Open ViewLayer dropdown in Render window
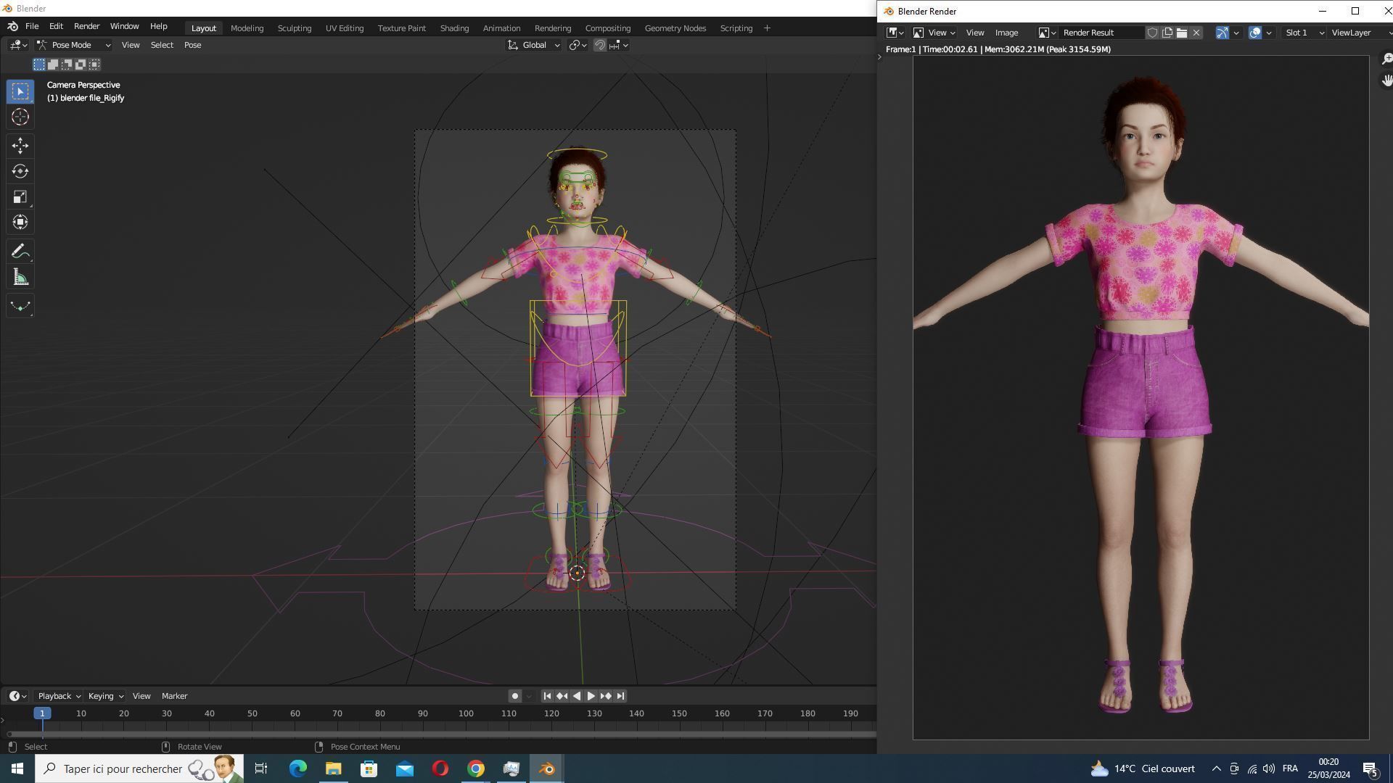1393x783 pixels. [x=1360, y=33]
